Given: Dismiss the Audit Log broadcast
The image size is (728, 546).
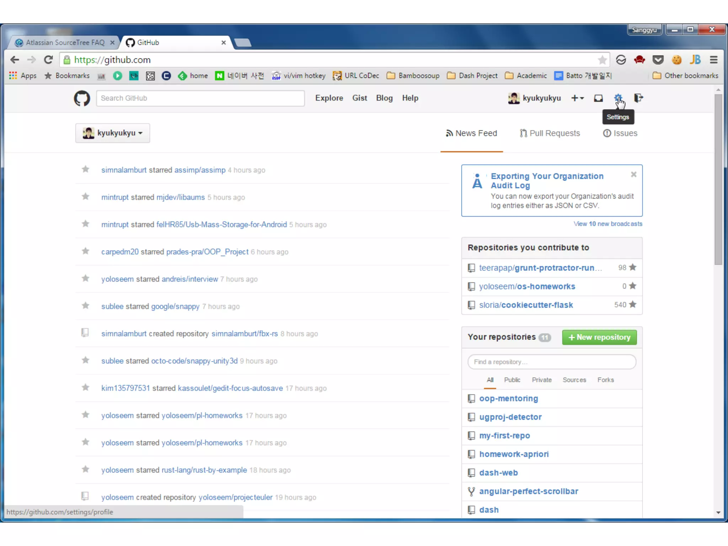Looking at the screenshot, I should 633,175.
